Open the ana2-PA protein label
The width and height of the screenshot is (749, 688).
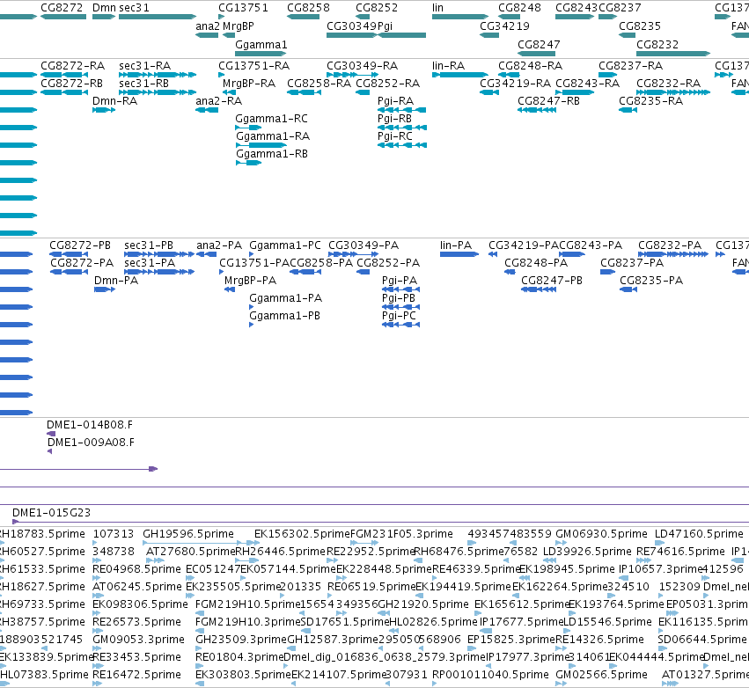219,245
